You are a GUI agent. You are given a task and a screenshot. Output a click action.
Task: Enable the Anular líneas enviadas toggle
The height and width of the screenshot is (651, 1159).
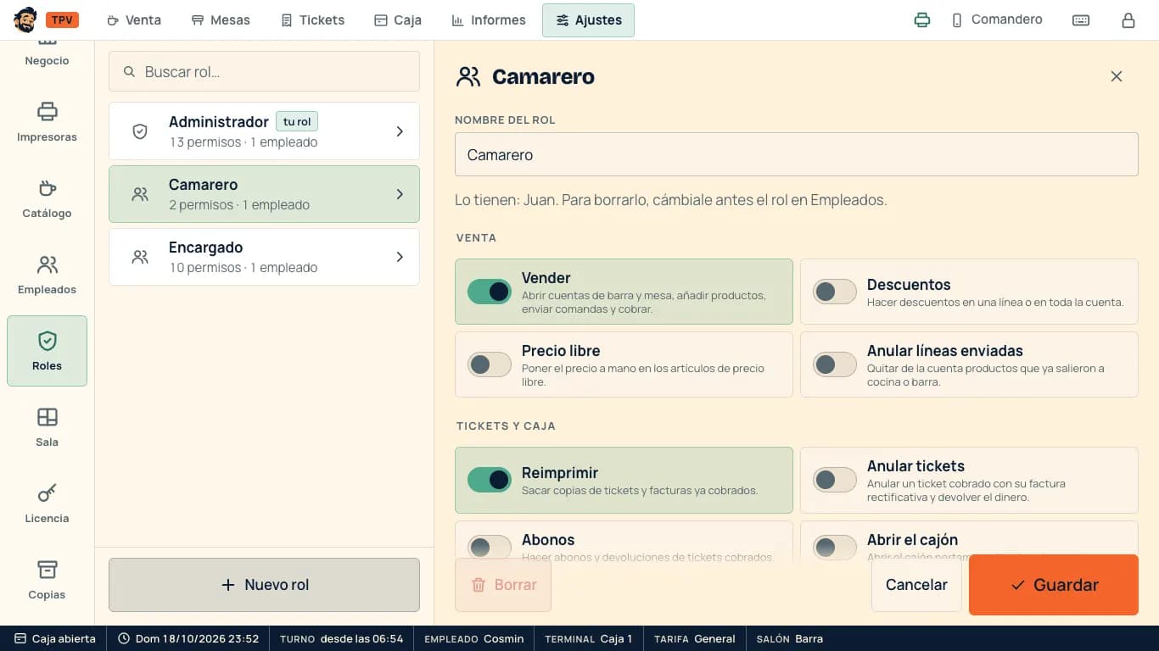pos(835,364)
